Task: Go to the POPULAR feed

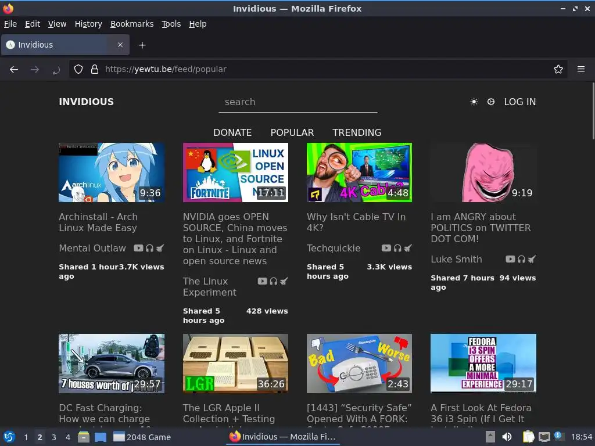Action: pyautogui.click(x=292, y=132)
